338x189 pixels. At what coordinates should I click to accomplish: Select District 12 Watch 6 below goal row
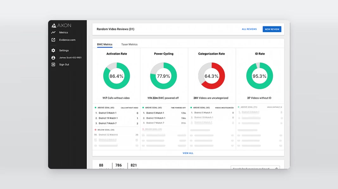116,135
